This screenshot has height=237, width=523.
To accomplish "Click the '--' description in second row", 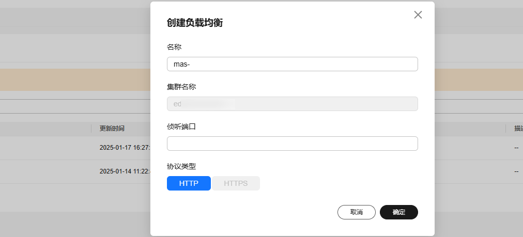I will point(516,171).
